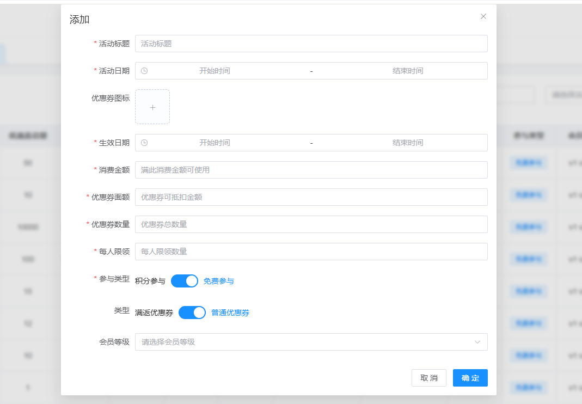582x404 pixels.
Task: Click the 优惠券数量 input field
Action: click(311, 224)
